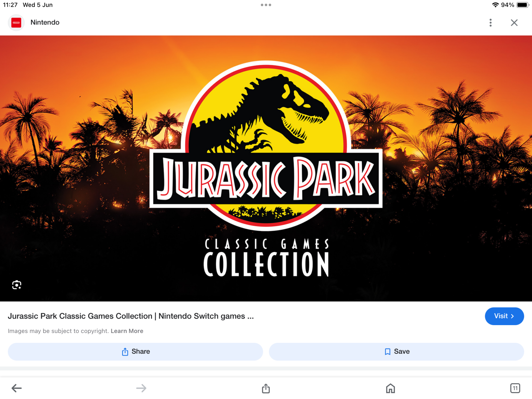Go to the home page icon
This screenshot has height=399, width=532.
(390, 388)
